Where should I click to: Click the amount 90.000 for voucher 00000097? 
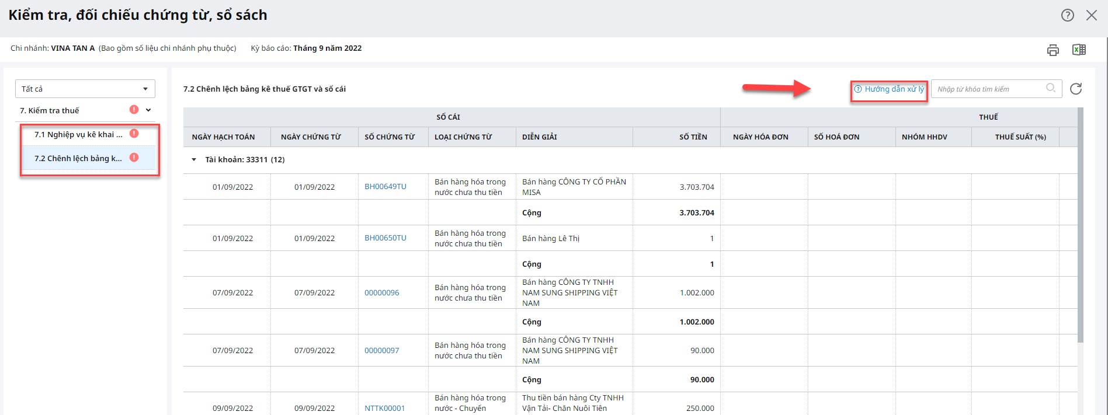point(702,351)
